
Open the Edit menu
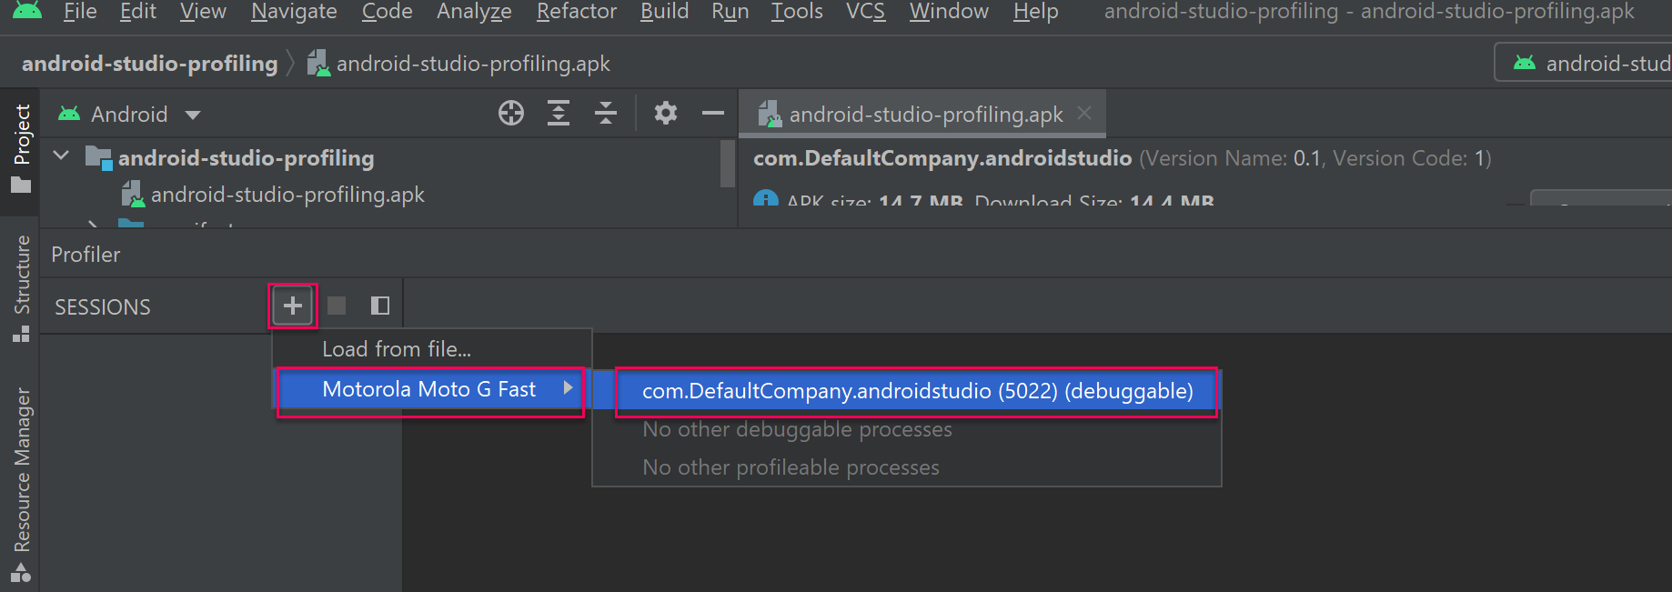[137, 12]
